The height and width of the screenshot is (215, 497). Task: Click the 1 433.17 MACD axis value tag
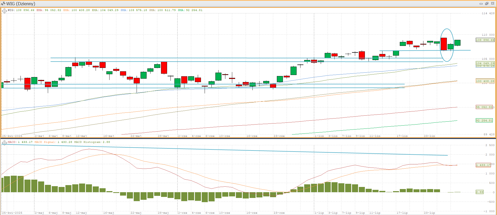(x=483, y=165)
